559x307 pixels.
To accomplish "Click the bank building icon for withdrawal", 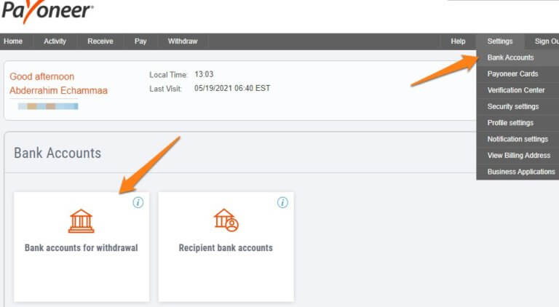I will coord(82,221).
